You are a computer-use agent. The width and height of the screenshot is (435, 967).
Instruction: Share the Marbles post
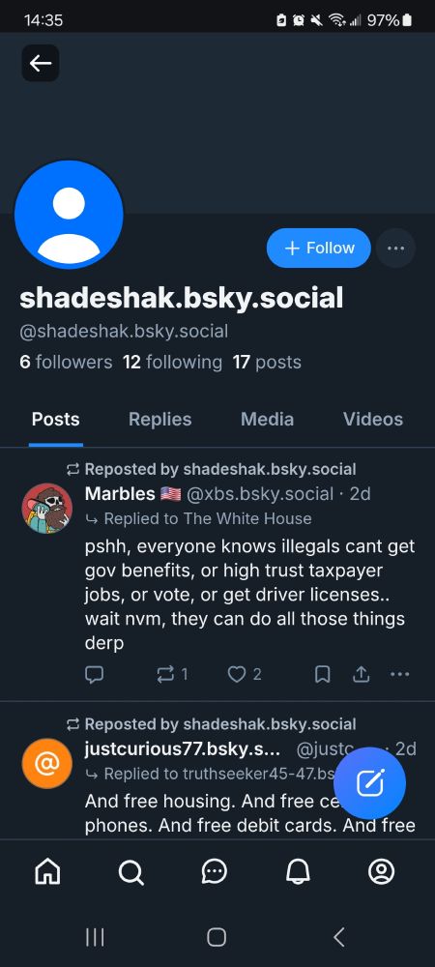(362, 674)
